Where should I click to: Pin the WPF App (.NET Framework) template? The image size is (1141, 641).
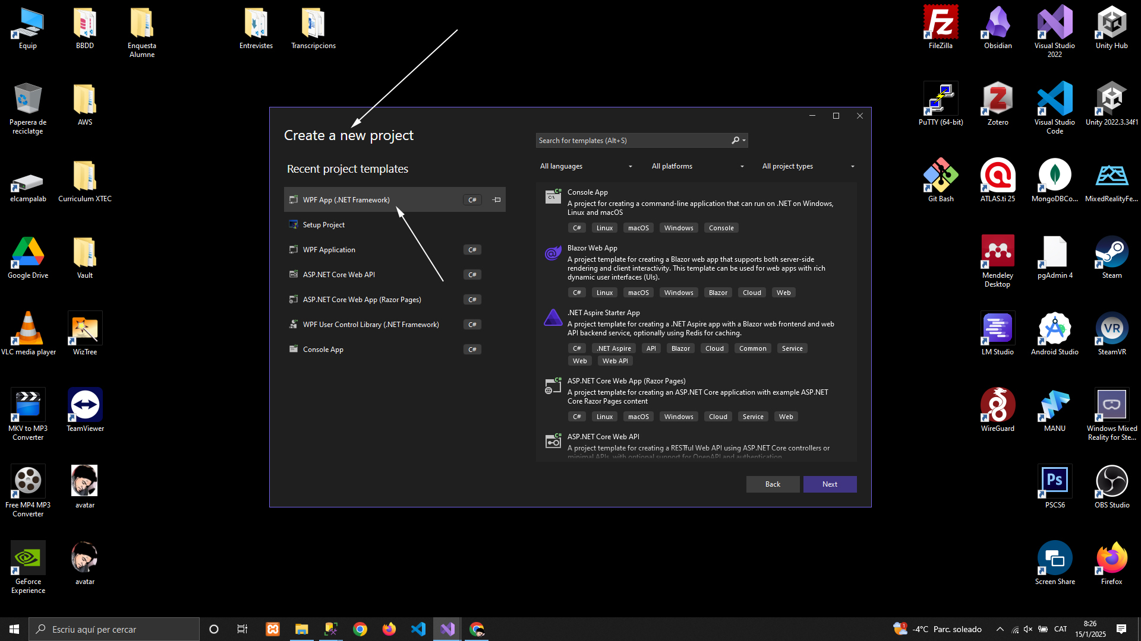click(x=497, y=200)
